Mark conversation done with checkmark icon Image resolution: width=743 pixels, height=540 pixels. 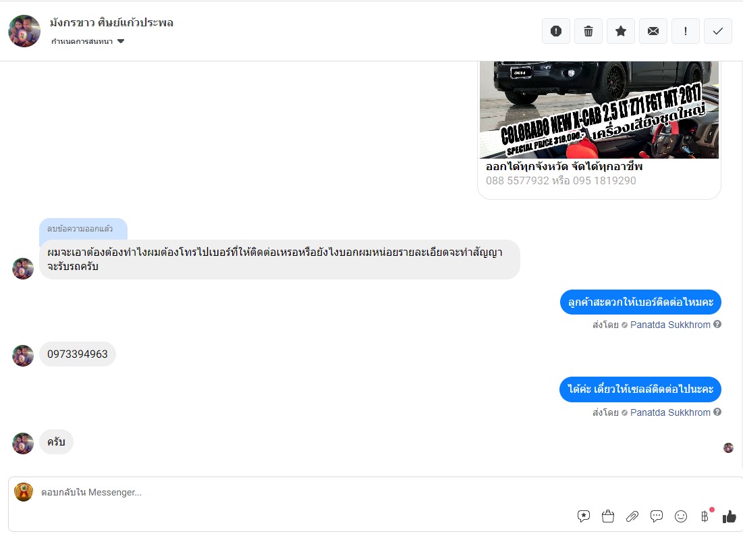coord(718,31)
